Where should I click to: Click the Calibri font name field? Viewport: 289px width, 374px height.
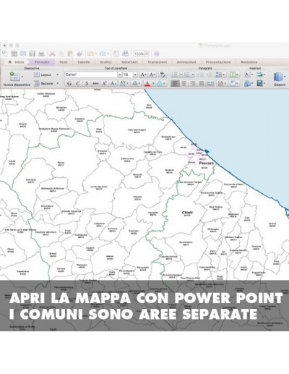pos(91,75)
